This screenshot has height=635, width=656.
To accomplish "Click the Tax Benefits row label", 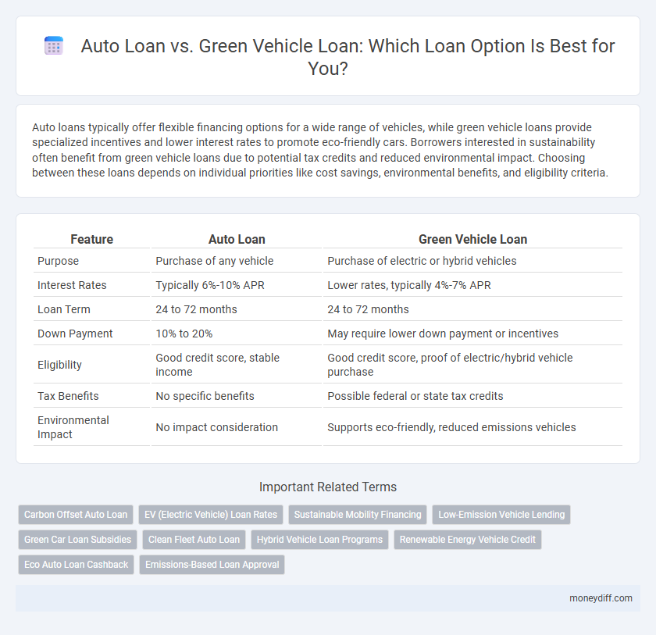I will 91,396.
